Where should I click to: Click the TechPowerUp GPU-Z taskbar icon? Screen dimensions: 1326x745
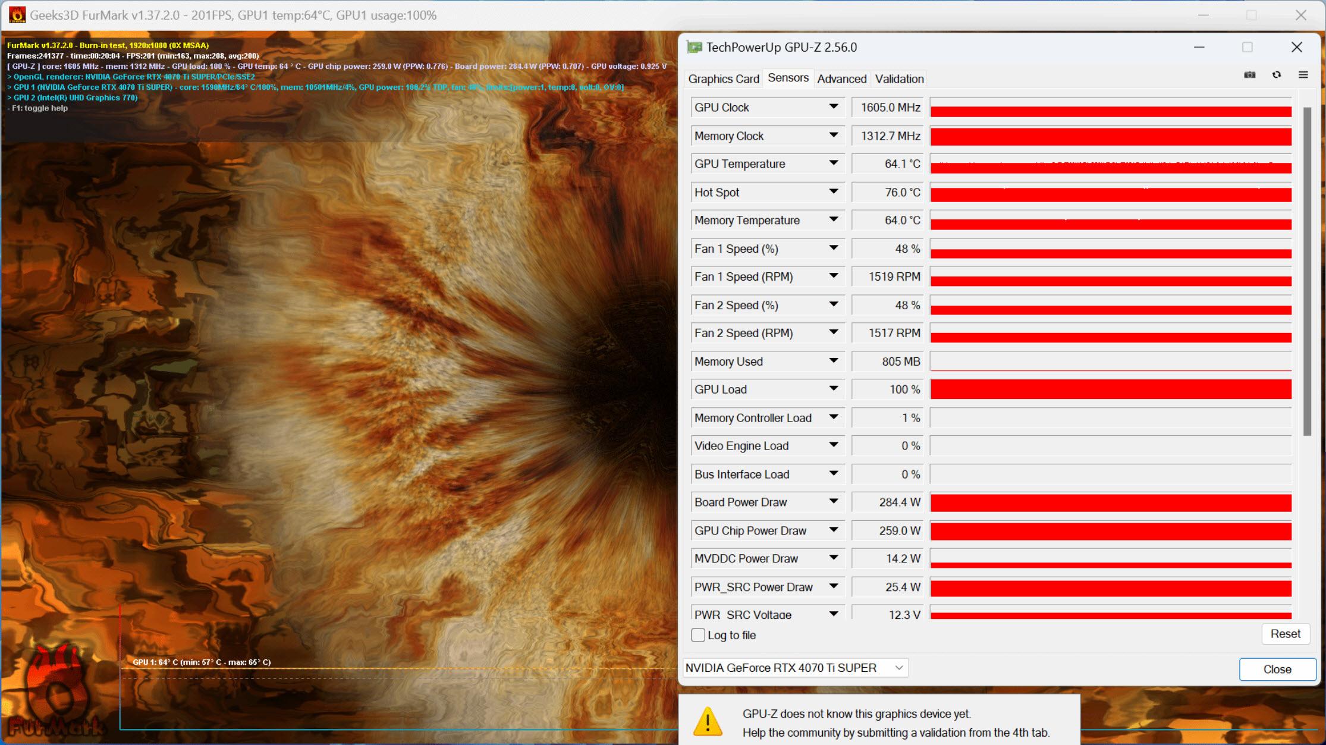pyautogui.click(x=695, y=46)
